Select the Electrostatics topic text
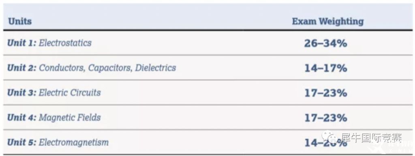Image resolution: width=415 pixels, height=156 pixels. pyautogui.click(x=65, y=43)
